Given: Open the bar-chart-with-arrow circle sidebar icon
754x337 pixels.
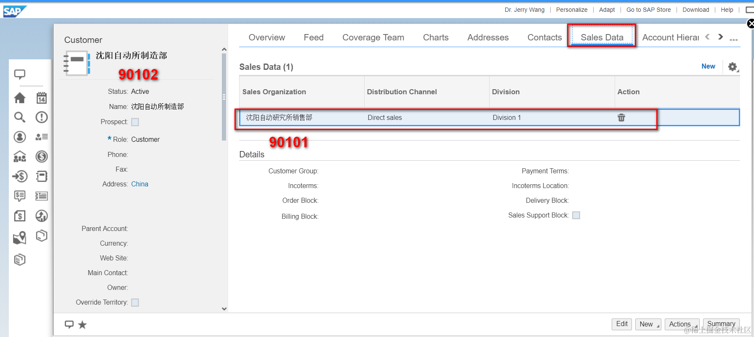Looking at the screenshot, I should pos(41,216).
